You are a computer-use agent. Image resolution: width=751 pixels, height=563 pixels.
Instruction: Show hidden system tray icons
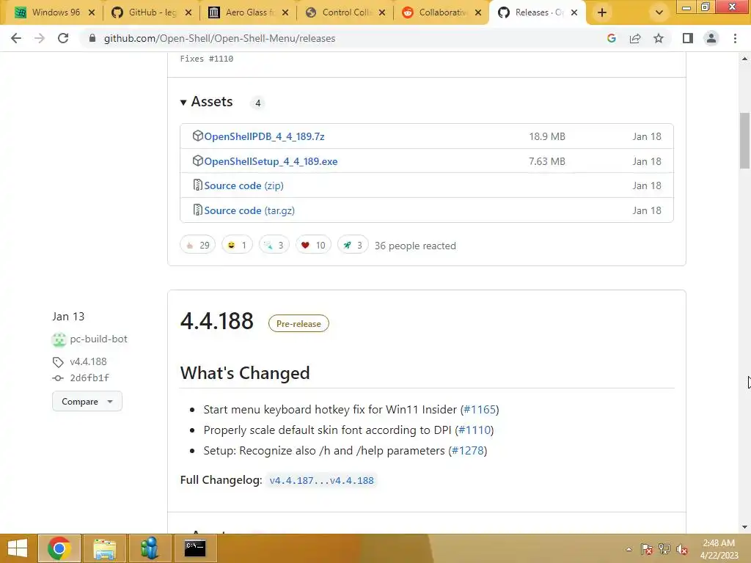click(629, 549)
